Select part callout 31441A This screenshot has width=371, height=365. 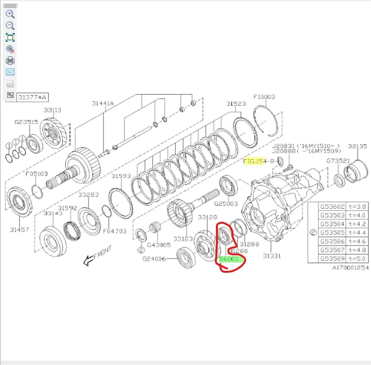(x=103, y=103)
